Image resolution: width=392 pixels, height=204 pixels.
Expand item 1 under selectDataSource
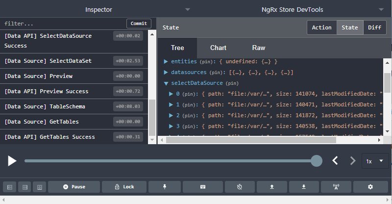171,104
